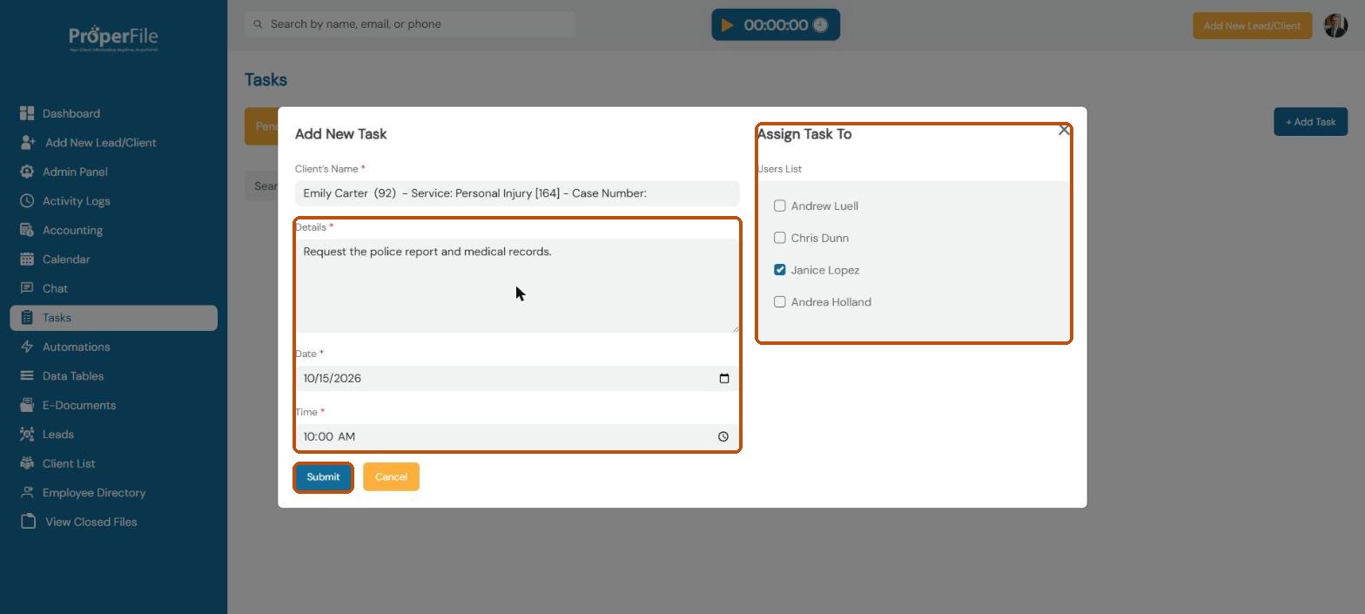Open the date picker calendar icon

coord(724,378)
